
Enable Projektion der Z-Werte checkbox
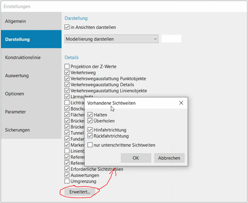pos(67,66)
